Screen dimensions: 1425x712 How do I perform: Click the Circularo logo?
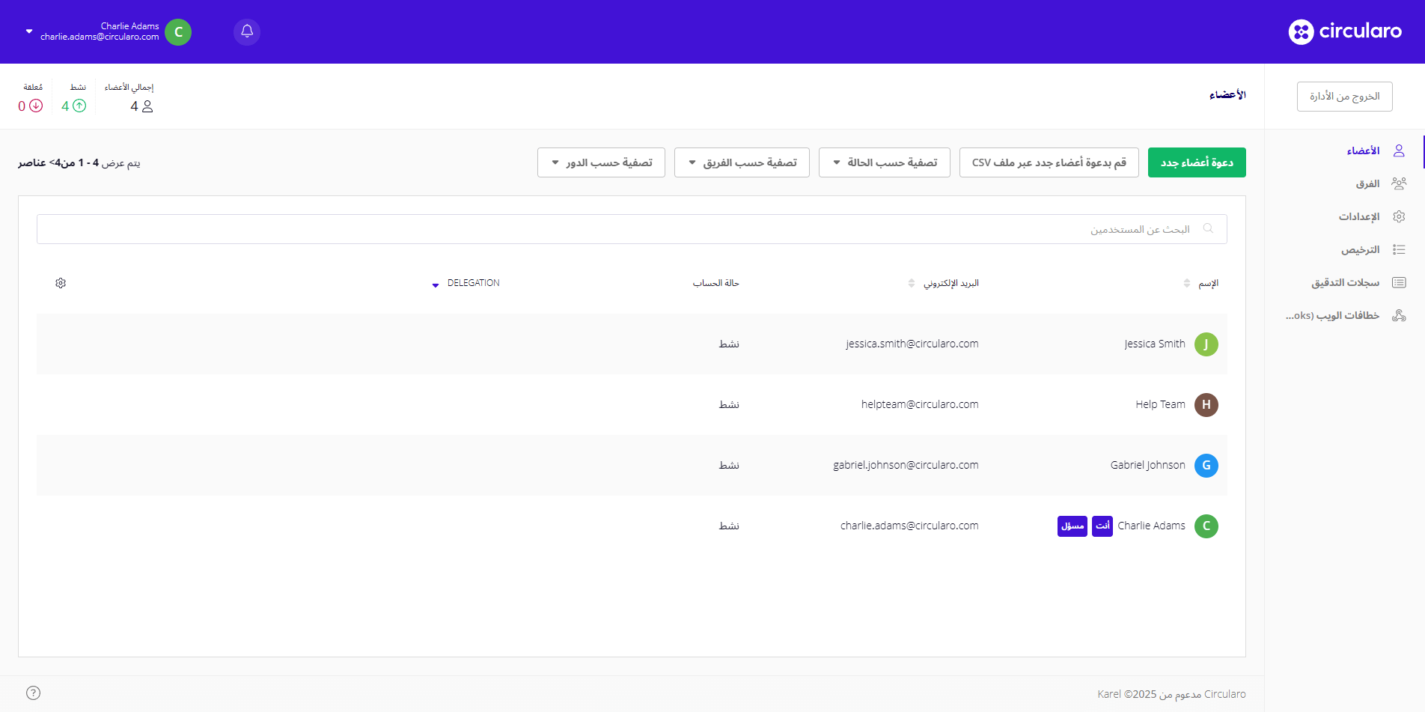(x=1345, y=31)
